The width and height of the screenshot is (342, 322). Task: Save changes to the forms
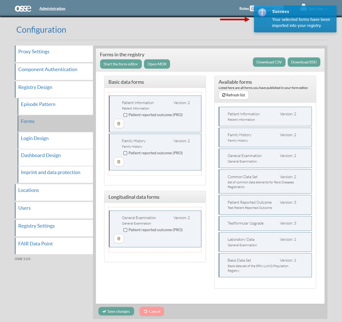tap(116, 311)
